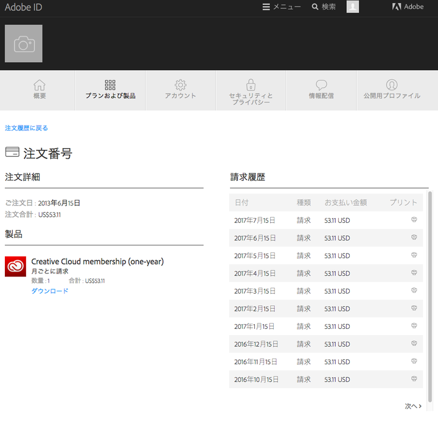Click the プリント column header
The height and width of the screenshot is (427, 438).
point(403,202)
